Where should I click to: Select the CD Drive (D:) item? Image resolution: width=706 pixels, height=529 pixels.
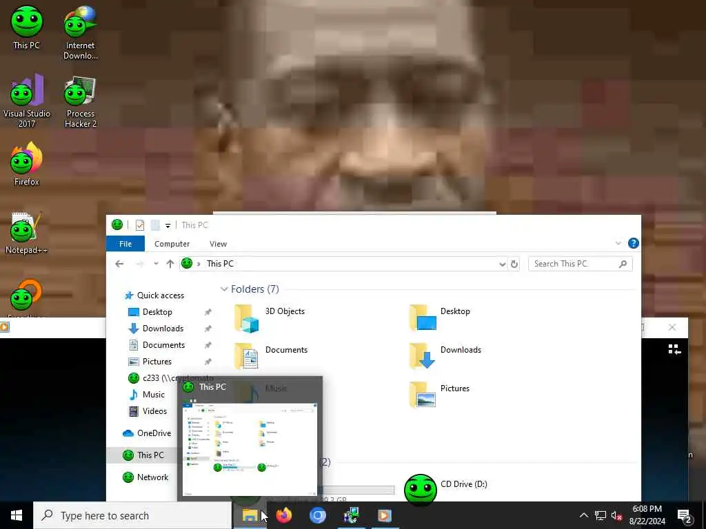[x=445, y=489]
